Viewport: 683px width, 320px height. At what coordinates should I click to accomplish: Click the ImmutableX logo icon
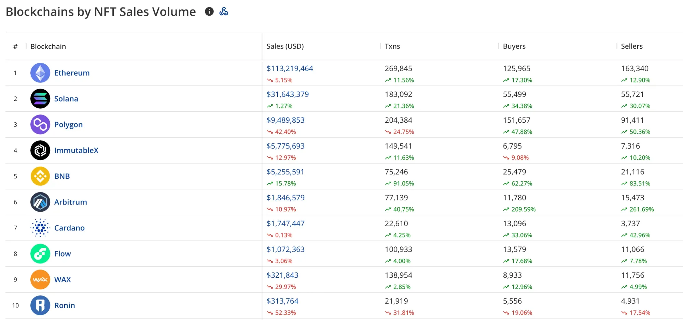(x=40, y=150)
